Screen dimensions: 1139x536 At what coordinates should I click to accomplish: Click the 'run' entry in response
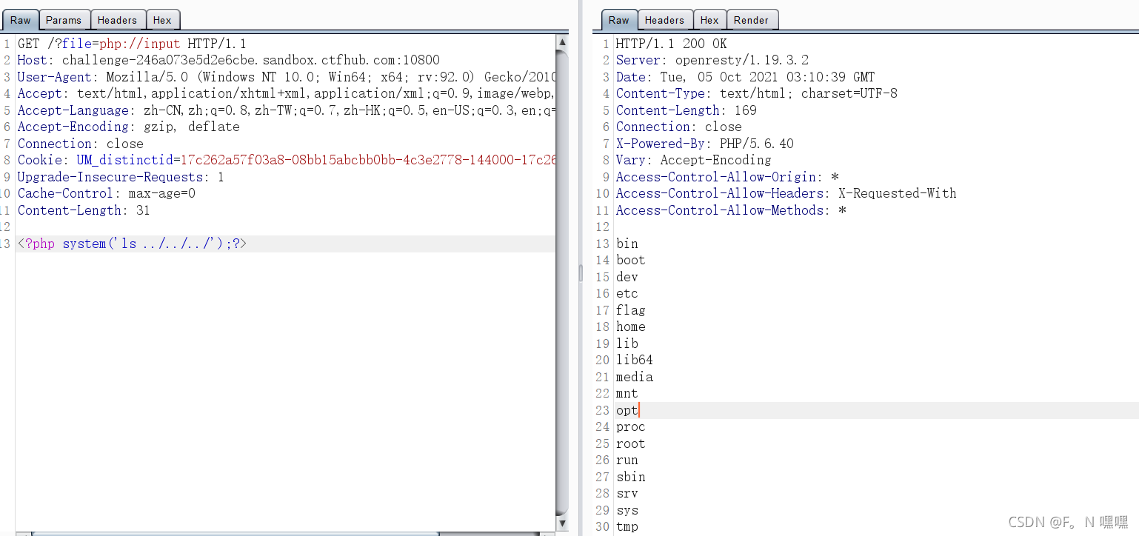click(627, 460)
